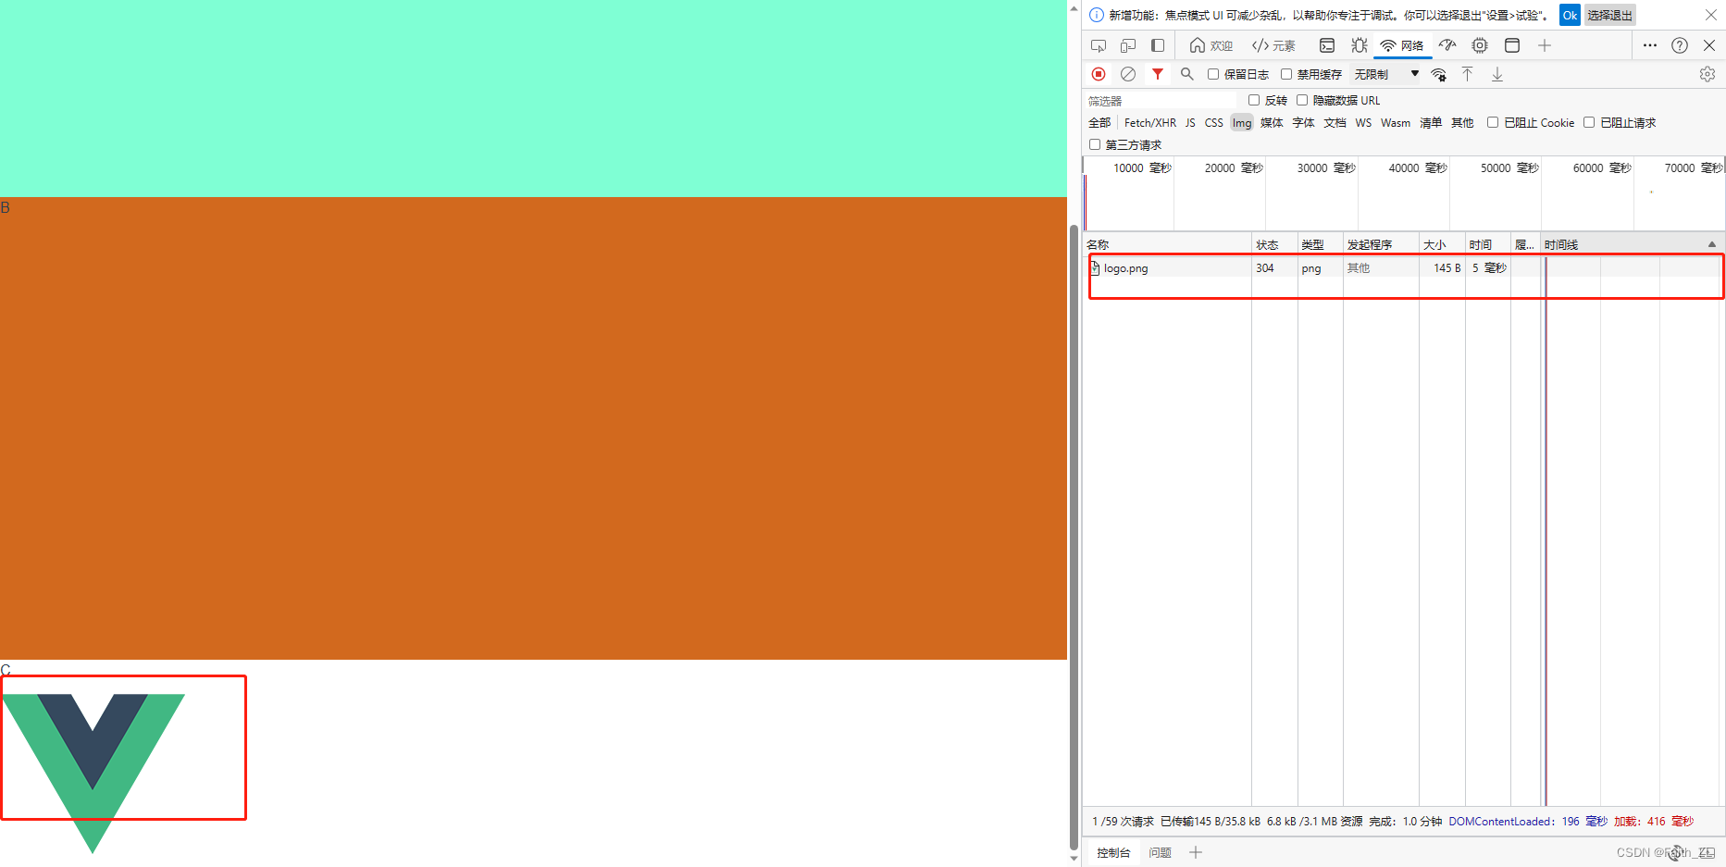This screenshot has width=1726, height=867.
Task: Open the application window icon tab
Action: tap(1512, 45)
